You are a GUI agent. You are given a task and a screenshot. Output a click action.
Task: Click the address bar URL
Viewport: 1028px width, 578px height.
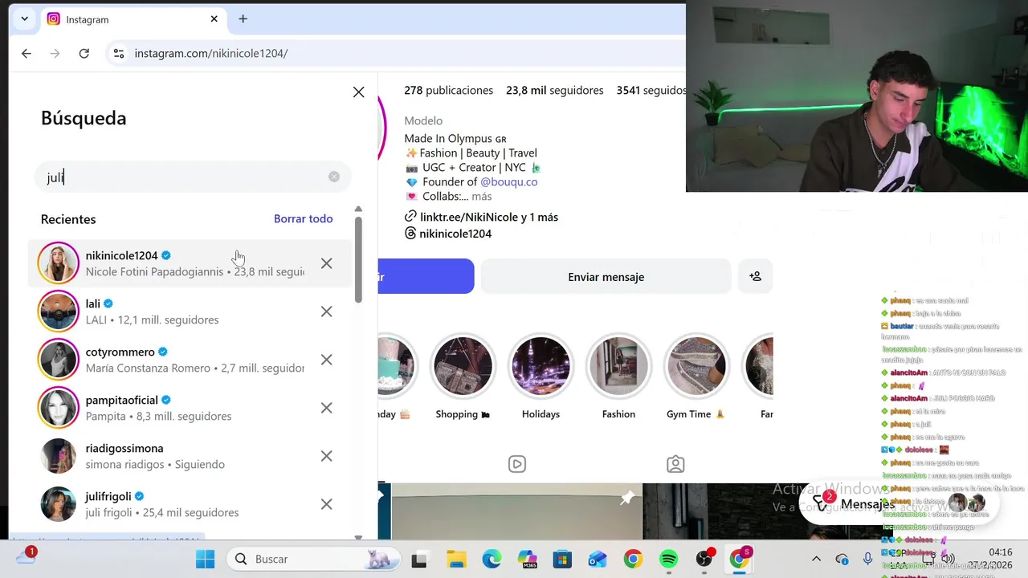tap(211, 53)
